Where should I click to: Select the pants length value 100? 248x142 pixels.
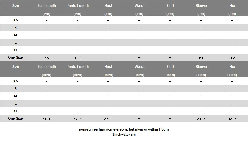coord(77,58)
